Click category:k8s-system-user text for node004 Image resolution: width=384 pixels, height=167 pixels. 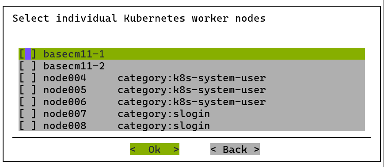pyautogui.click(x=192, y=78)
